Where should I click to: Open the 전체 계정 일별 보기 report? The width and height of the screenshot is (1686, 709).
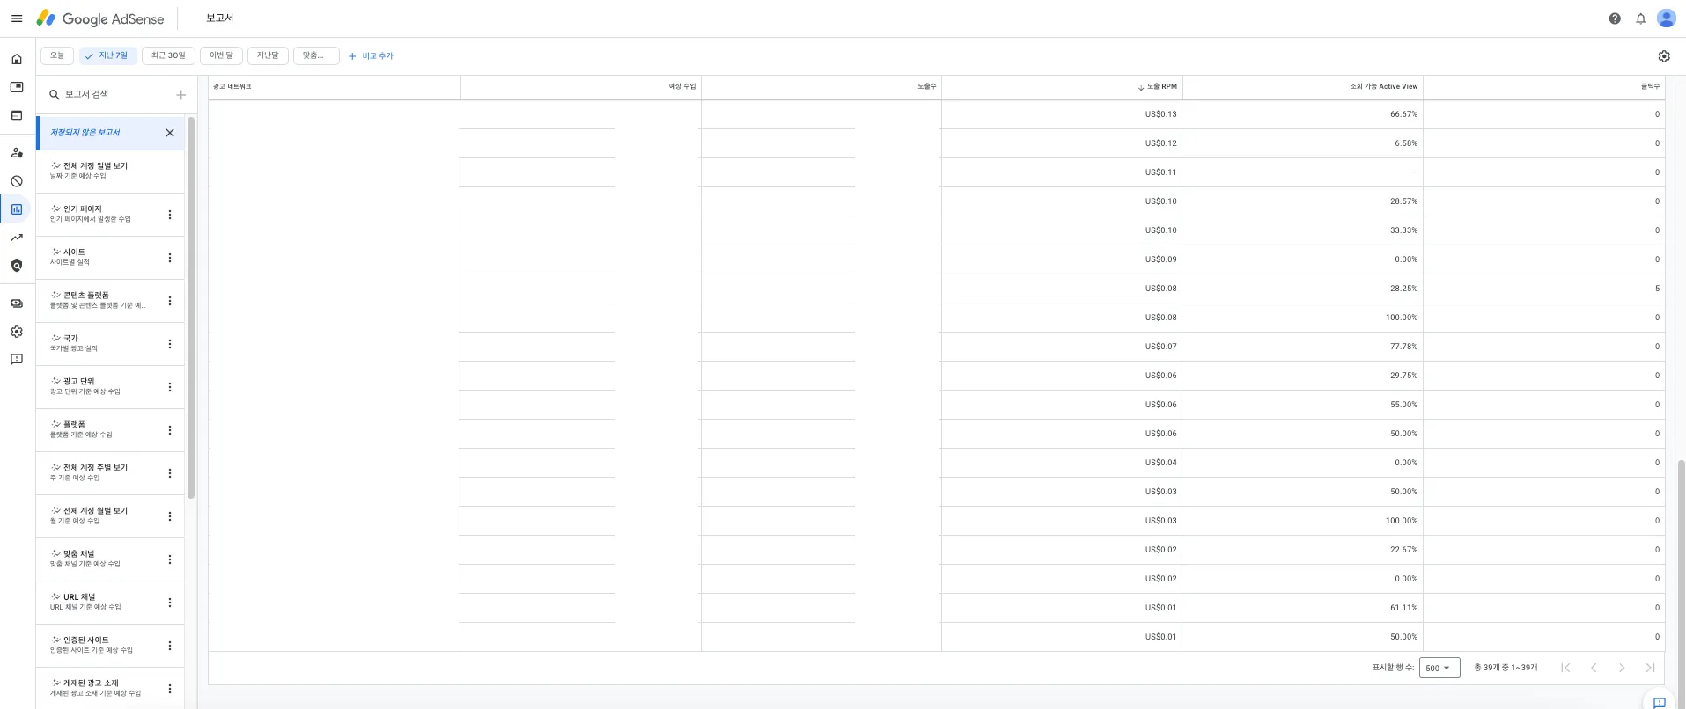[110, 171]
